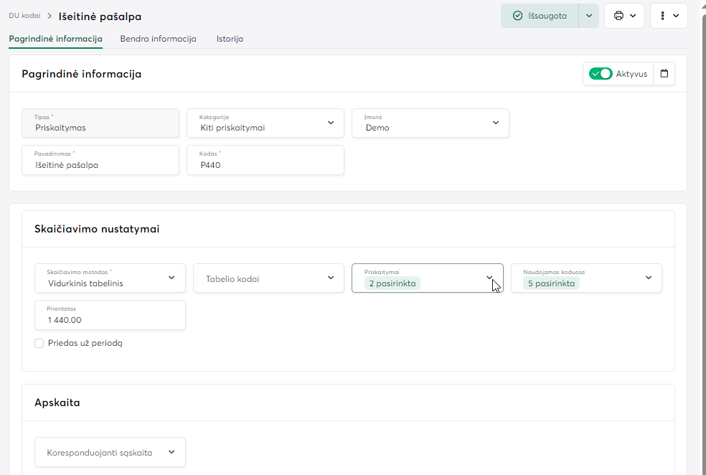Go back to DU kodai breadcrumb
Viewport: 706px width, 475px height.
24,15
